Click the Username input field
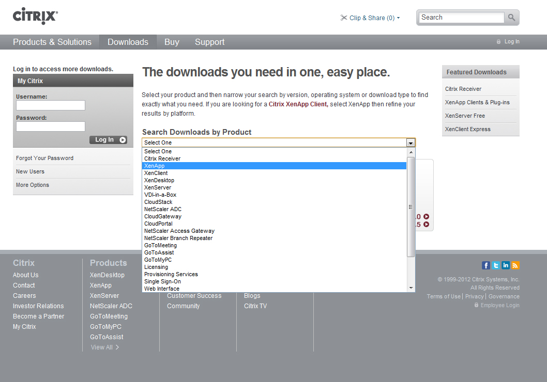Image resolution: width=547 pixels, height=382 pixels. [x=51, y=105]
